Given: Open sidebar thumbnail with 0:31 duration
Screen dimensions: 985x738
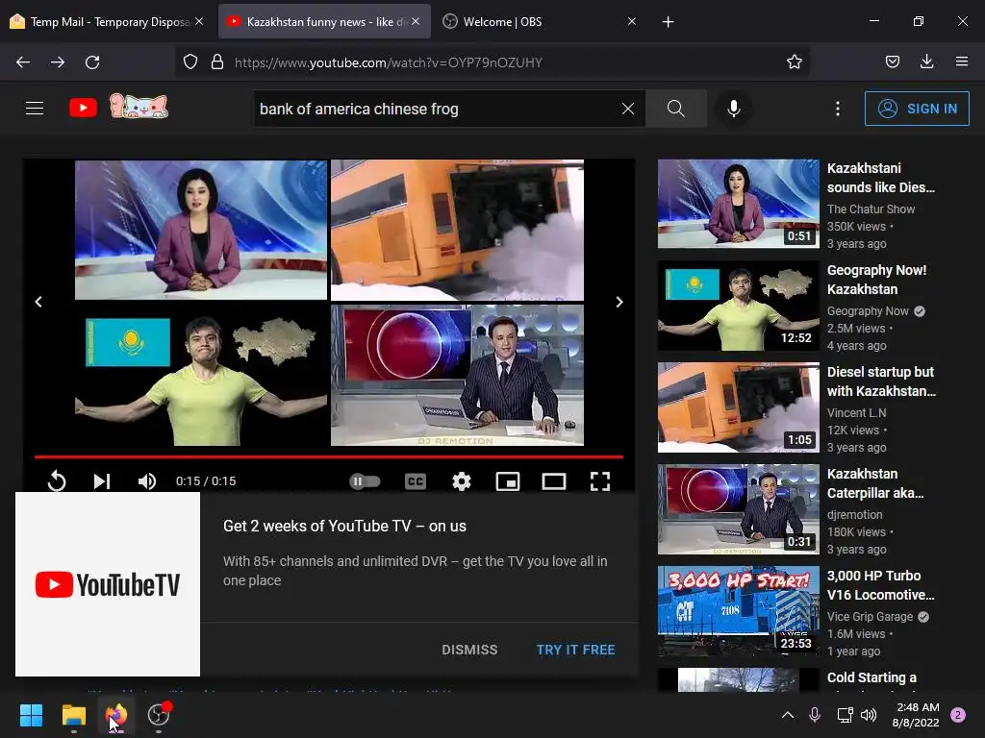Looking at the screenshot, I should (738, 509).
